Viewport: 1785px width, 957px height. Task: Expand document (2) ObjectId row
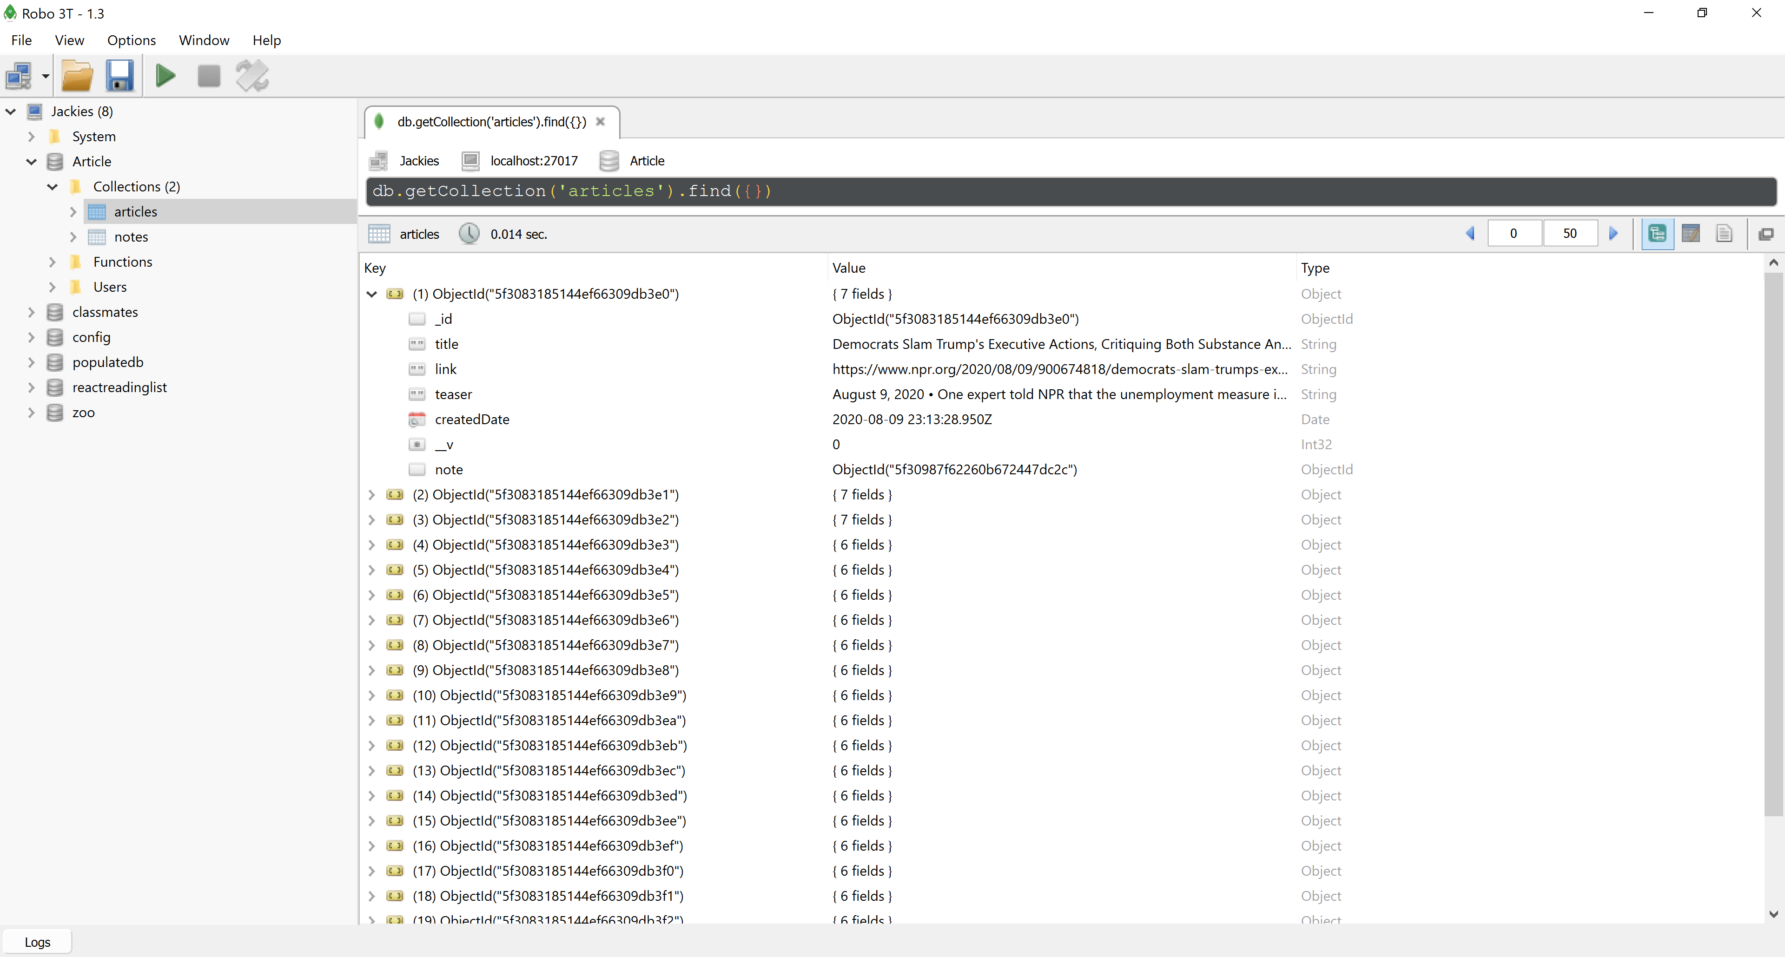(372, 494)
